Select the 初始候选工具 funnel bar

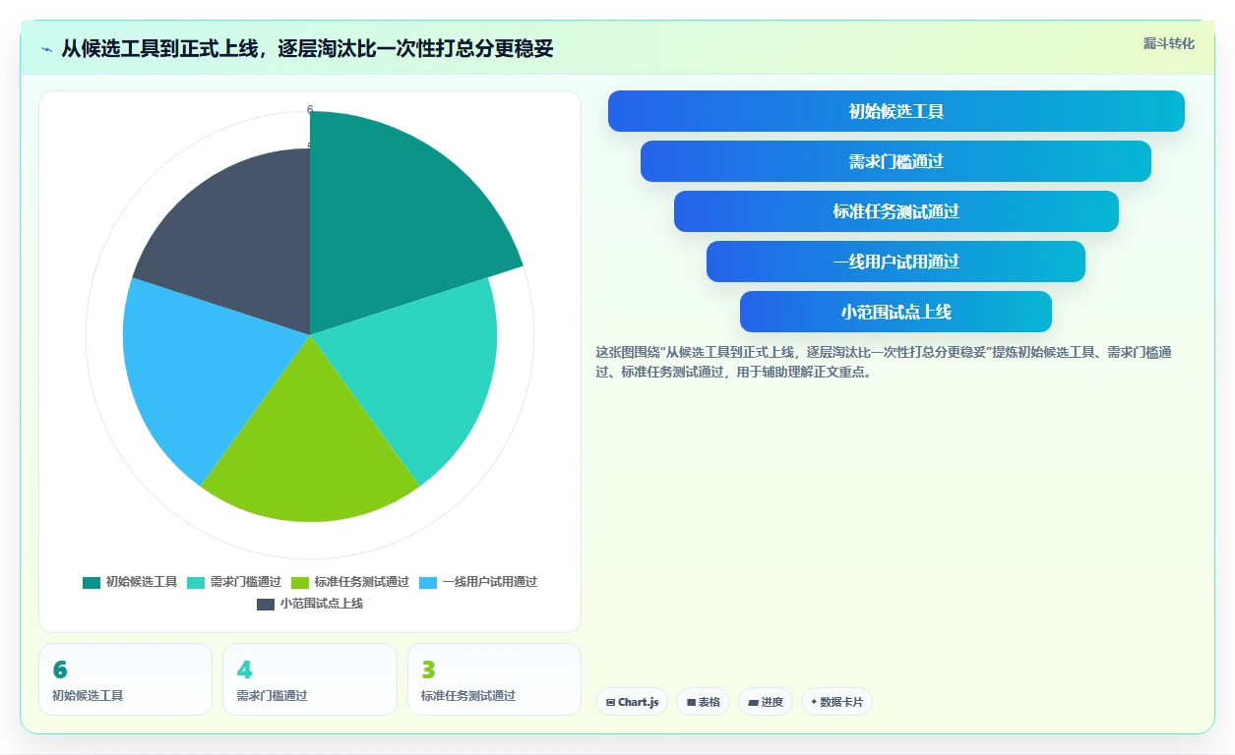[896, 111]
